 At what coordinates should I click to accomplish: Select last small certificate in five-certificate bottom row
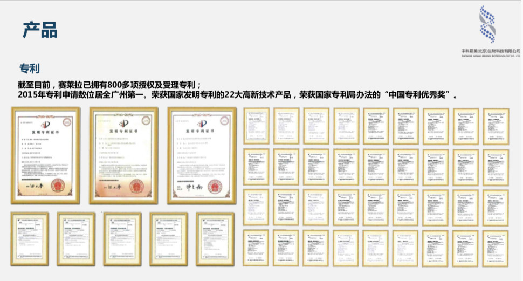[215, 239]
